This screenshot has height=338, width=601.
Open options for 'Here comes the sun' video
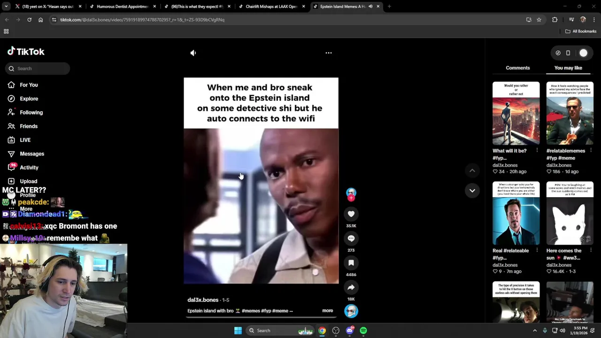[x=591, y=251]
